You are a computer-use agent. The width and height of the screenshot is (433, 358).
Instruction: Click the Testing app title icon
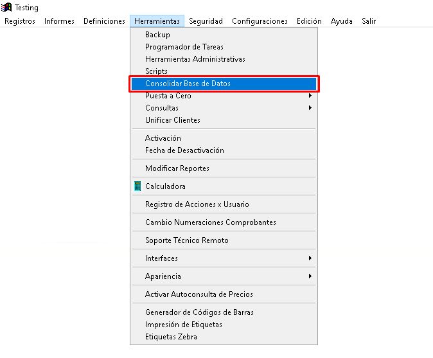click(7, 8)
